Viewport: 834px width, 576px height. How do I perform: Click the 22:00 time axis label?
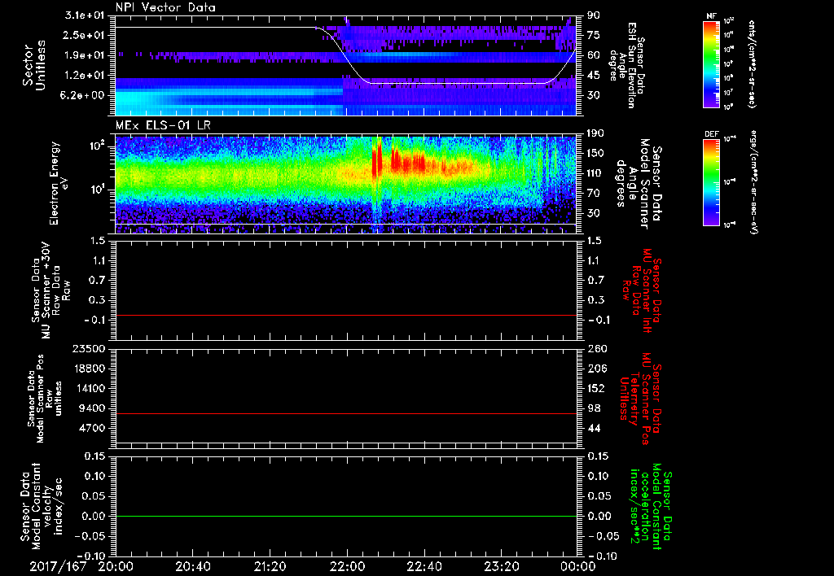coord(347,565)
